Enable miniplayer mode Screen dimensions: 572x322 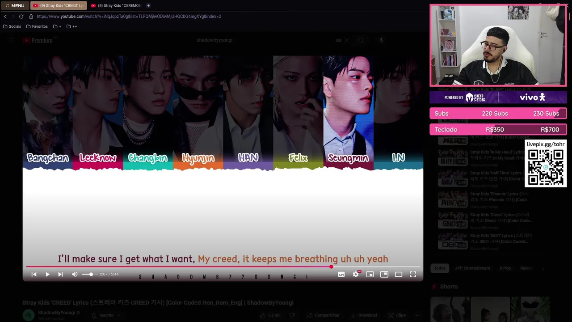click(x=370, y=274)
